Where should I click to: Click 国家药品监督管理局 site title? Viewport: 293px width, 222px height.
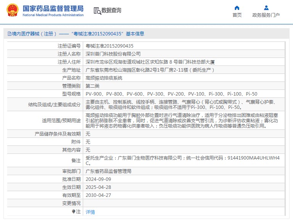click(x=53, y=9)
